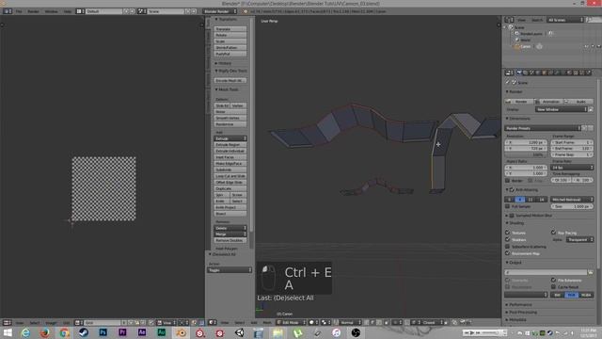This screenshot has width=602, height=339.
Task: Open the Object properties tab icon
Action: pyautogui.click(x=544, y=73)
